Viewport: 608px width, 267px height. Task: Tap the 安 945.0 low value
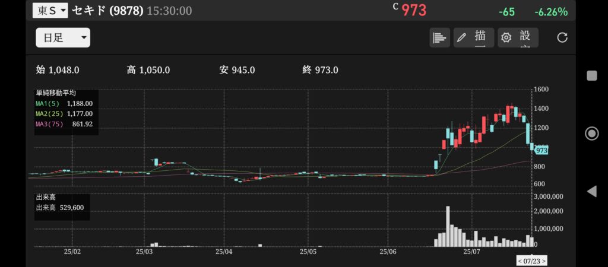[237, 70]
